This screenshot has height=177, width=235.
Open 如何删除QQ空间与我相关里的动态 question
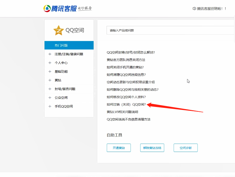[x=133, y=90]
